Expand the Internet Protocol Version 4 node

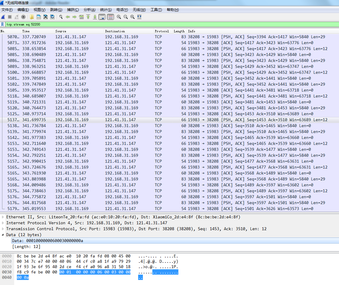tap(3, 223)
